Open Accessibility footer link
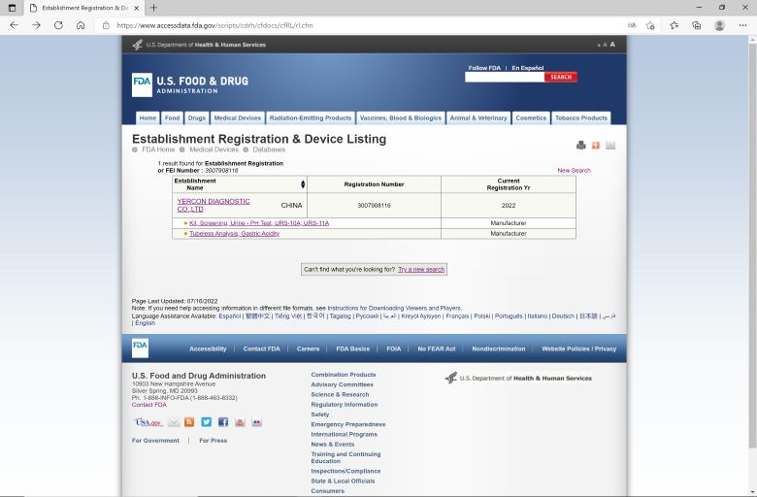757x497 pixels. point(208,348)
